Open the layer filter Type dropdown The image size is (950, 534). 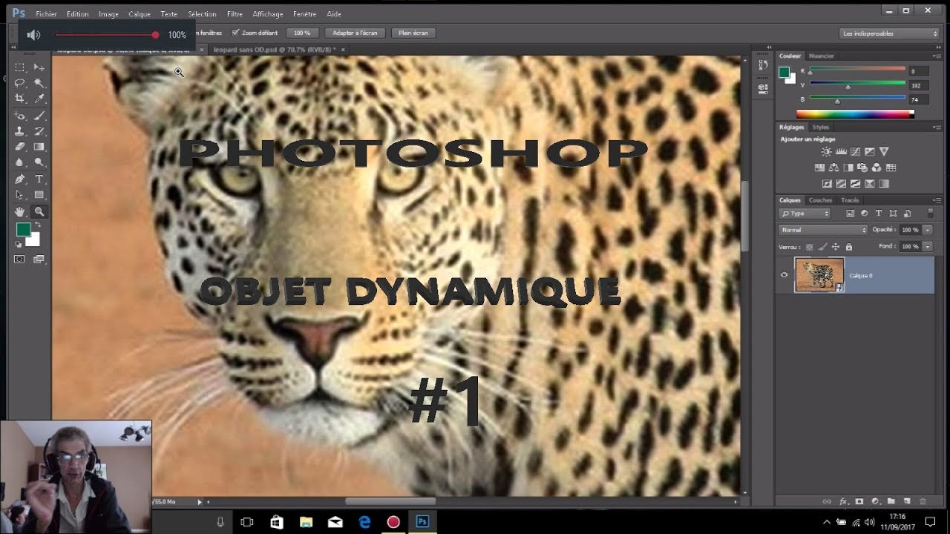tap(805, 214)
